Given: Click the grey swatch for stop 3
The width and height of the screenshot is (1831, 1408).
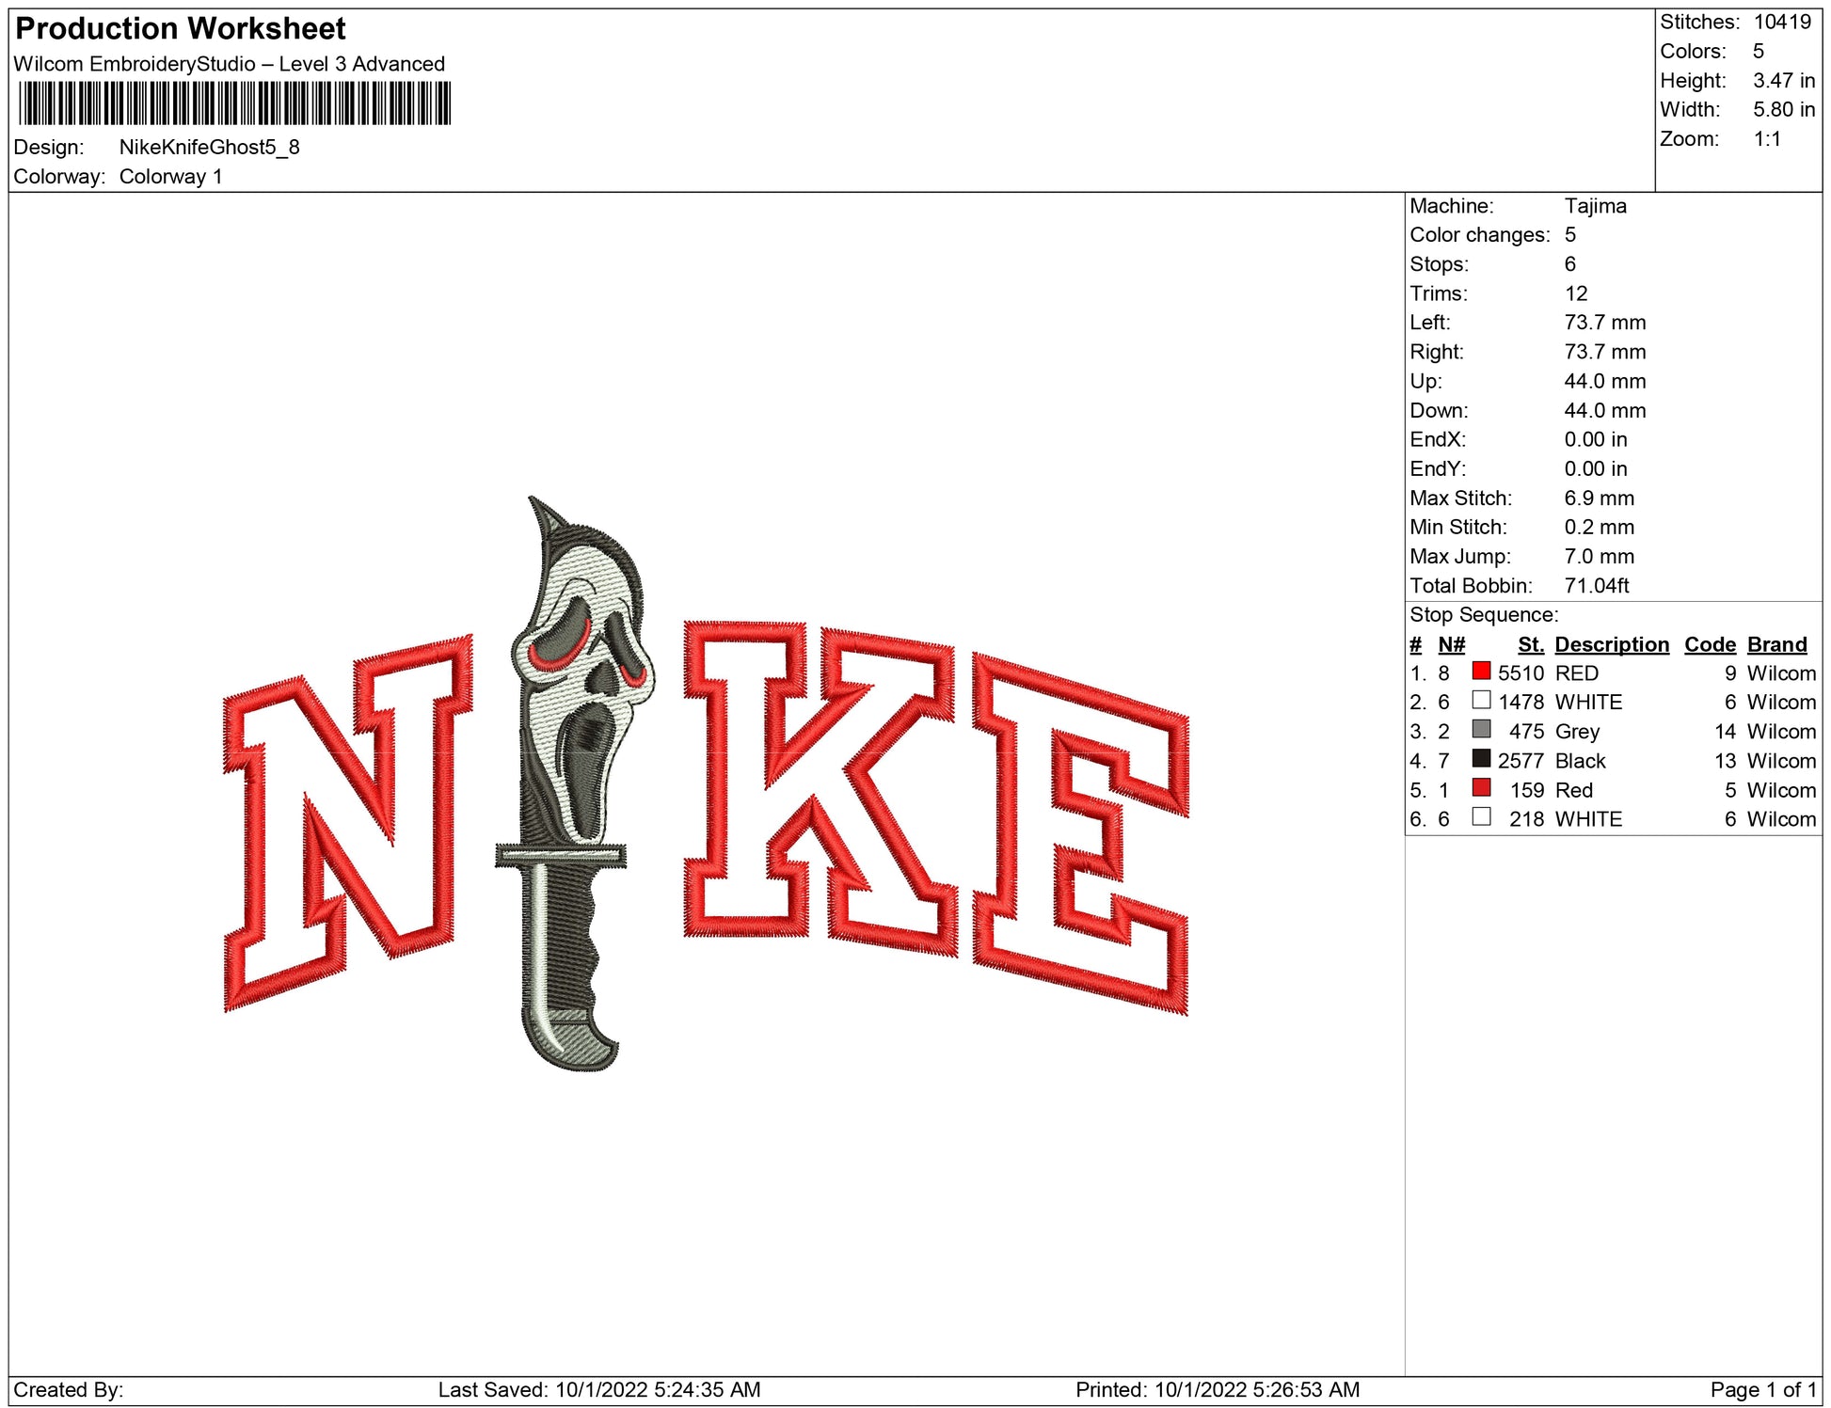Looking at the screenshot, I should coord(1481,730).
